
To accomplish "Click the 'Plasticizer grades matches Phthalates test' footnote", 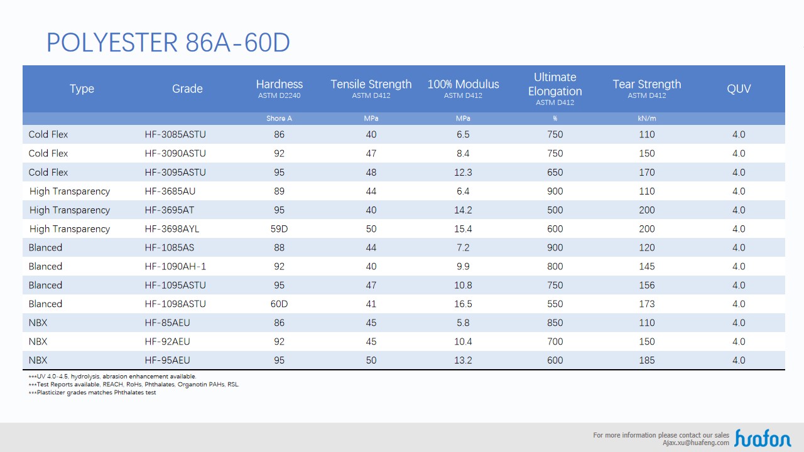I will (92, 392).
